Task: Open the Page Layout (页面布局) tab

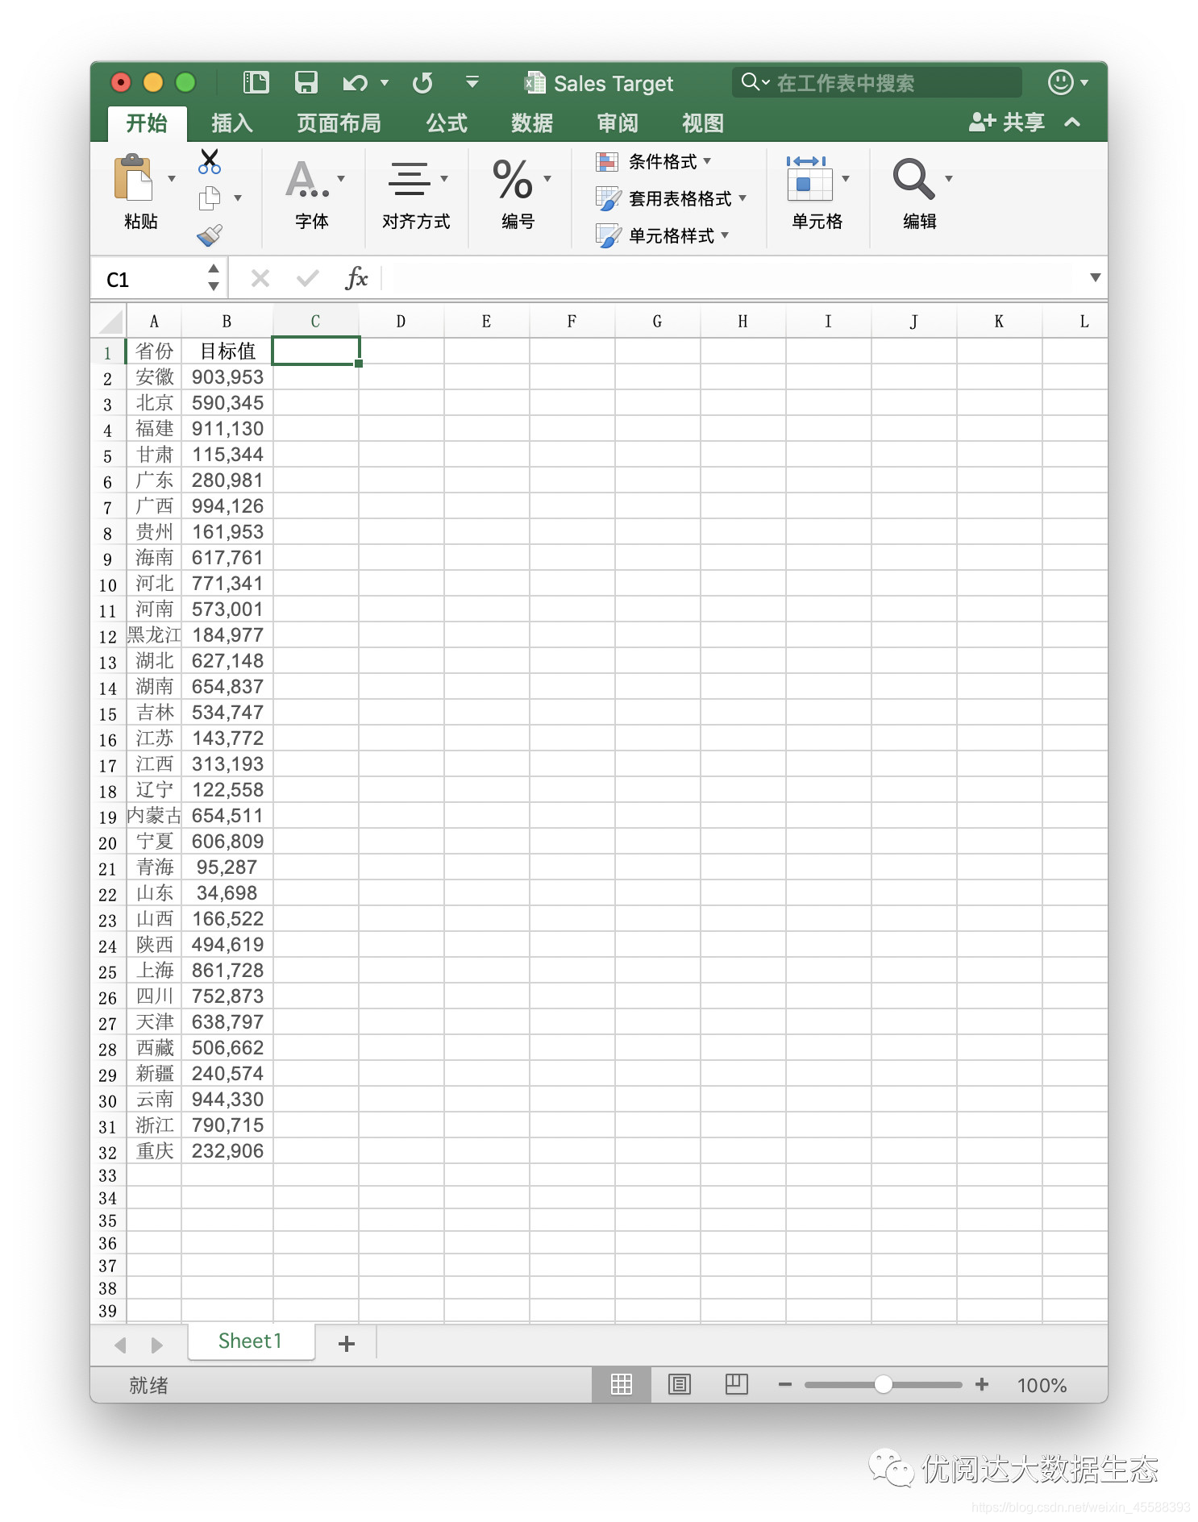Action: point(339,123)
